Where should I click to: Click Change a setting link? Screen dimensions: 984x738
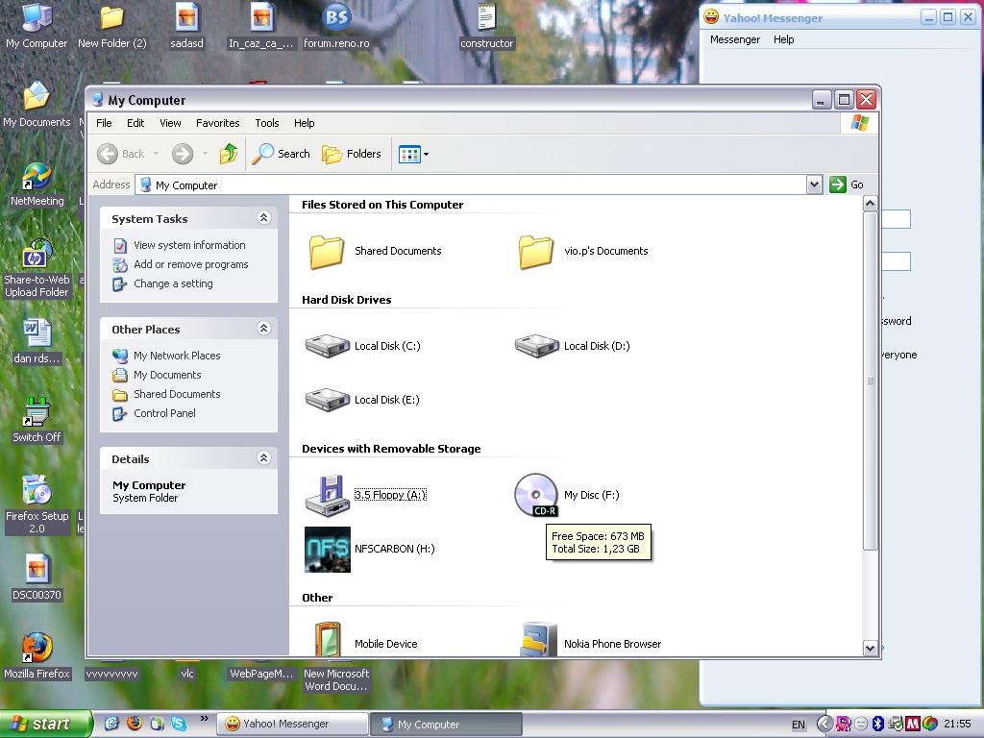(173, 283)
